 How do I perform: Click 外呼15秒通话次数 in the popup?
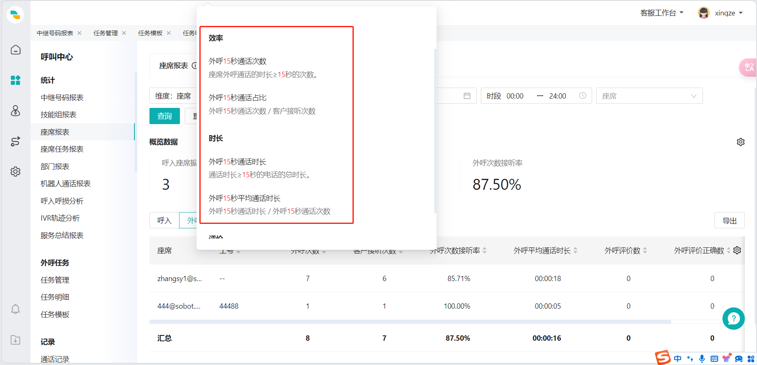coord(238,61)
